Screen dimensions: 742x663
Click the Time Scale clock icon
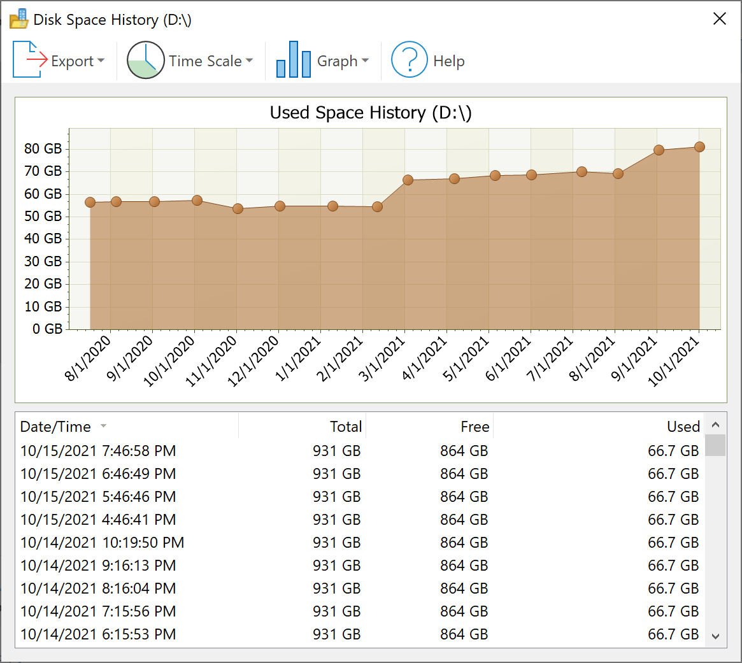tap(145, 60)
